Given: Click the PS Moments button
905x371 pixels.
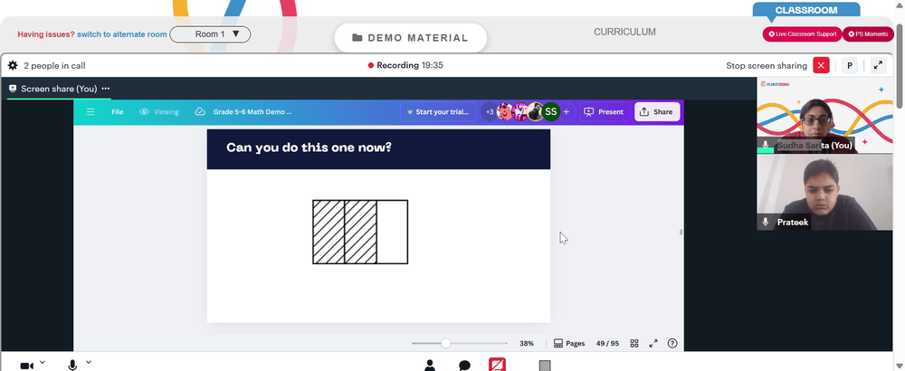Looking at the screenshot, I should 868,34.
